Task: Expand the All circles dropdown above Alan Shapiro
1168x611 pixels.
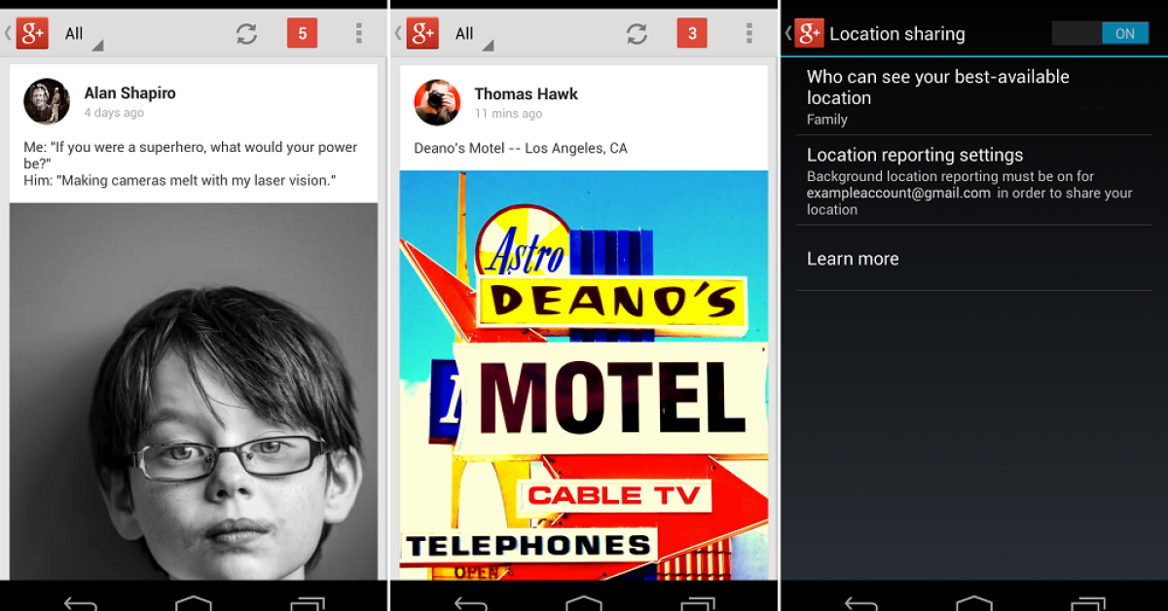Action: tap(82, 35)
